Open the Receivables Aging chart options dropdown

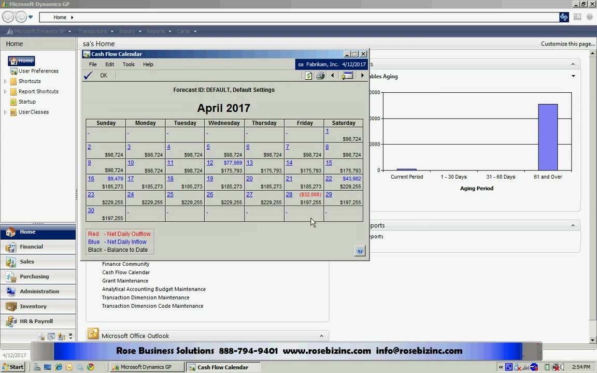(573, 76)
